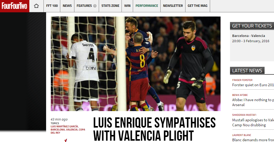Click the Shkodran Mustafi topic tag
Image resolution: width=274 pixels, height=142 pixels.
(x=244, y=115)
